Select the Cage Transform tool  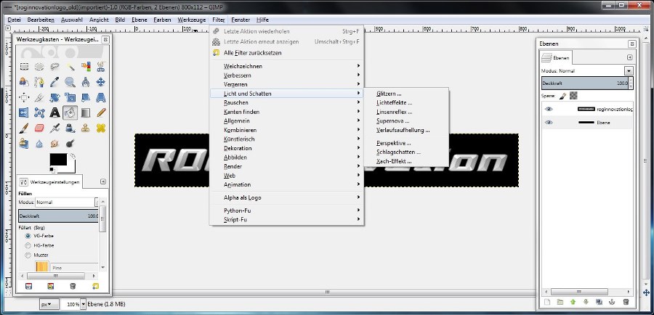[x=39, y=112]
